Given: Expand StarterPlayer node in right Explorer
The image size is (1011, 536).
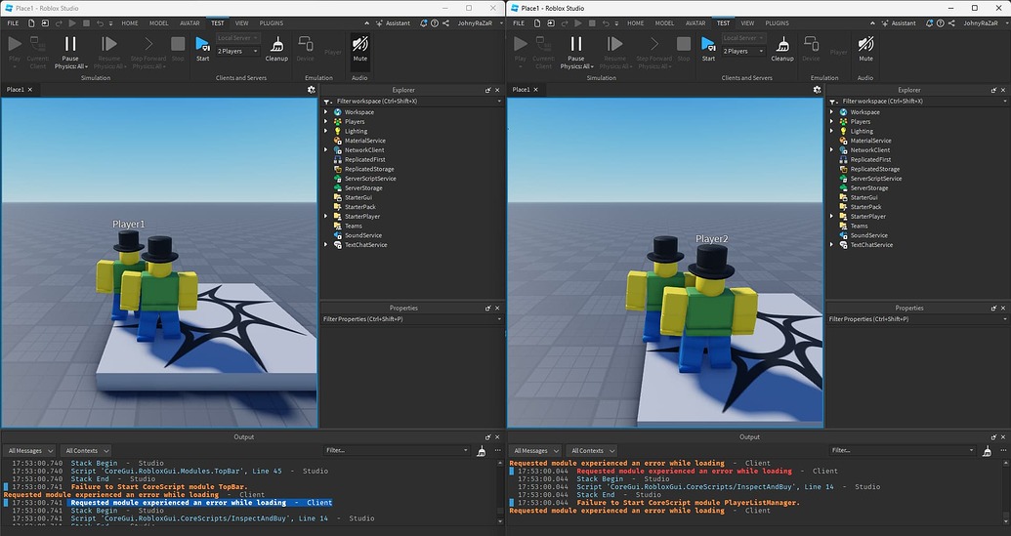Looking at the screenshot, I should click(x=832, y=217).
